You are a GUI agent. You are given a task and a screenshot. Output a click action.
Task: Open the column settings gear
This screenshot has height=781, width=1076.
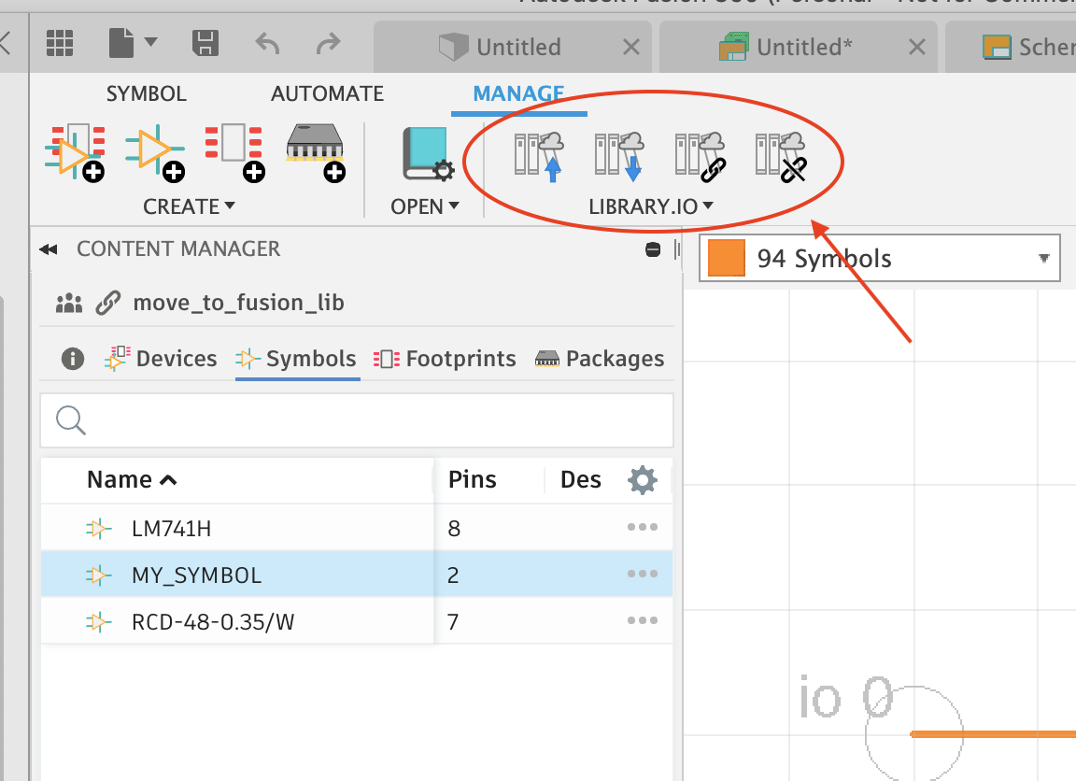(x=642, y=479)
